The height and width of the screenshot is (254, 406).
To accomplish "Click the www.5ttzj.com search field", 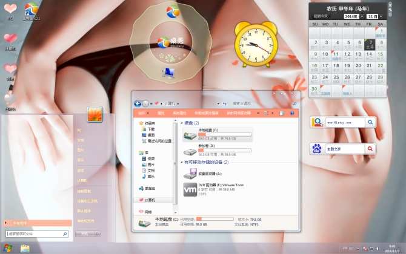I will tap(345, 123).
